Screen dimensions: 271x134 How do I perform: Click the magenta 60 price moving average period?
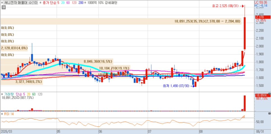[68, 3]
